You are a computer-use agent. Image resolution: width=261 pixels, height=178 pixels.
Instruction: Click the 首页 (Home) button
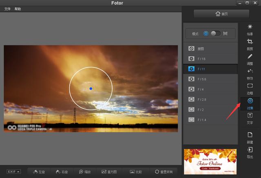pos(221,14)
